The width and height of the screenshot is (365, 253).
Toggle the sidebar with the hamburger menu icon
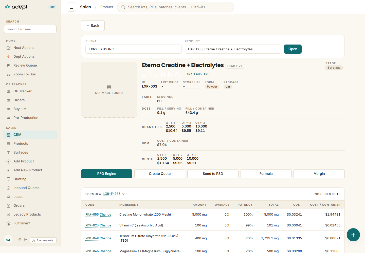pos(71,7)
